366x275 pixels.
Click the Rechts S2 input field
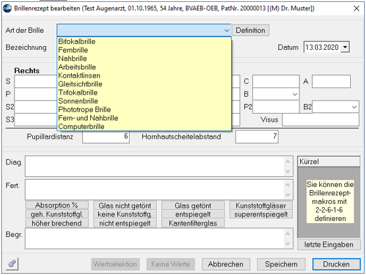coord(36,107)
